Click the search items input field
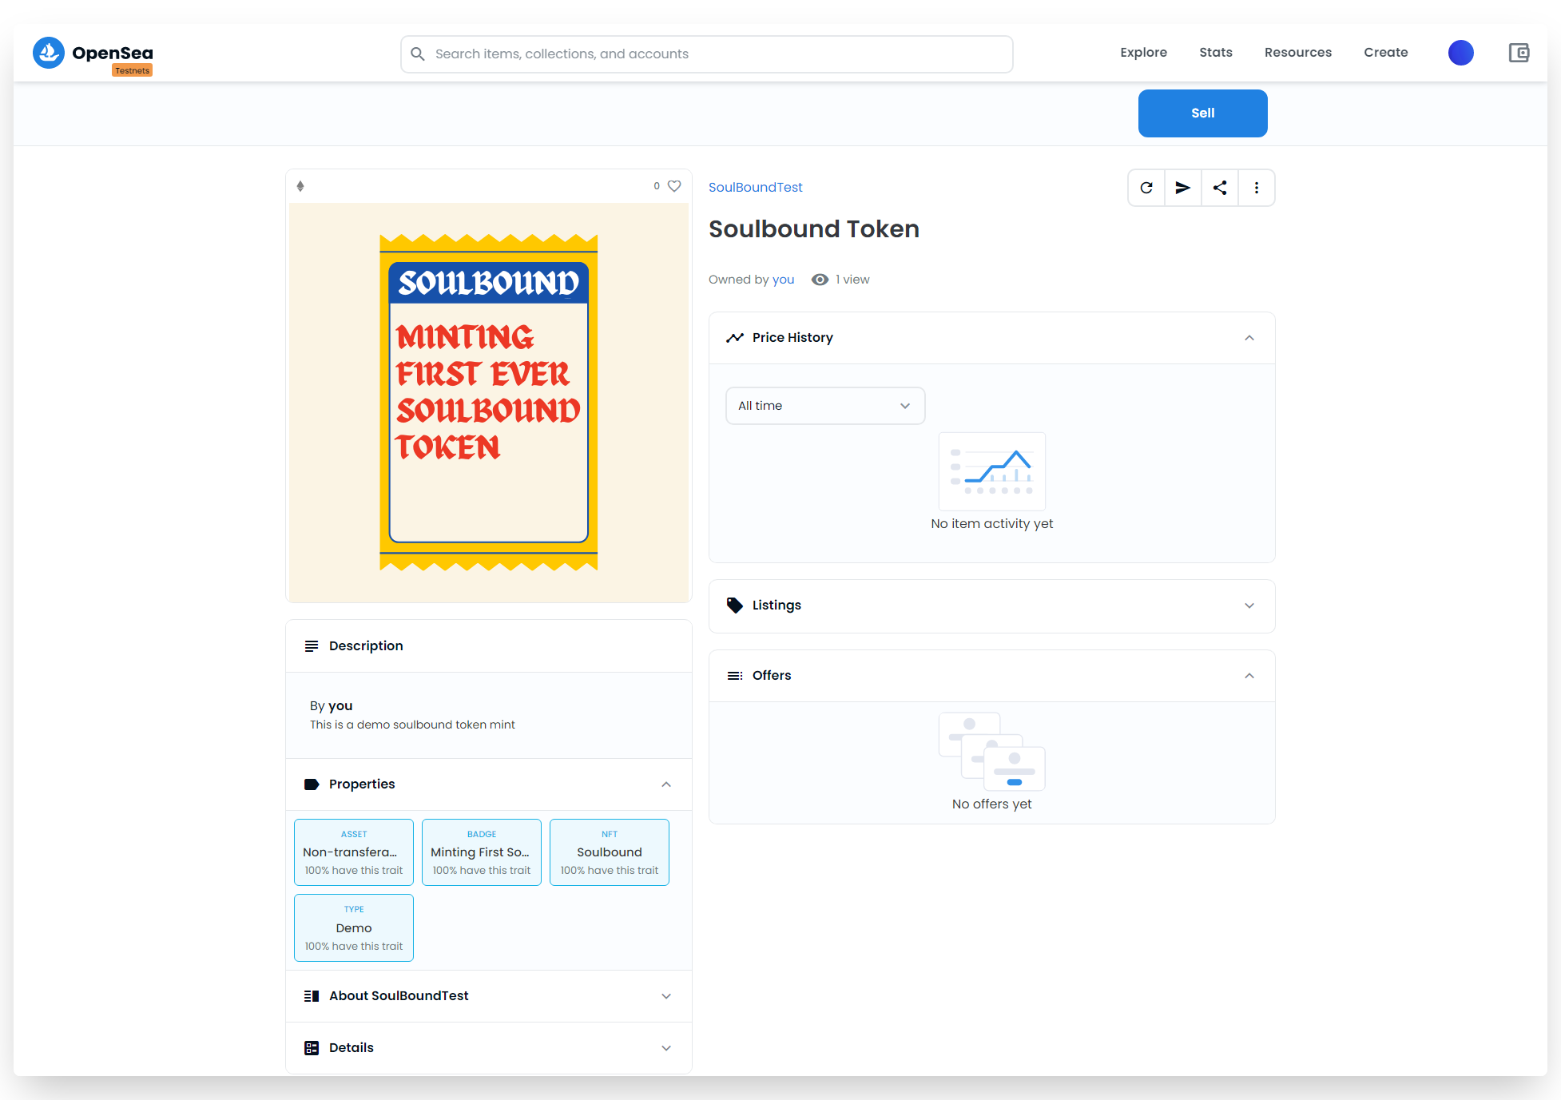Viewport: 1561px width, 1100px height. (x=706, y=54)
